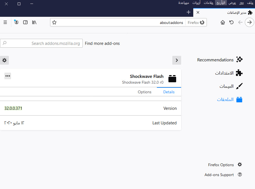Bookmark this page with the star icon
The image size is (255, 189).
54,22
